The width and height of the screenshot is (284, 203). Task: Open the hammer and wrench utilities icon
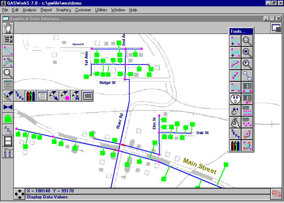[8, 152]
